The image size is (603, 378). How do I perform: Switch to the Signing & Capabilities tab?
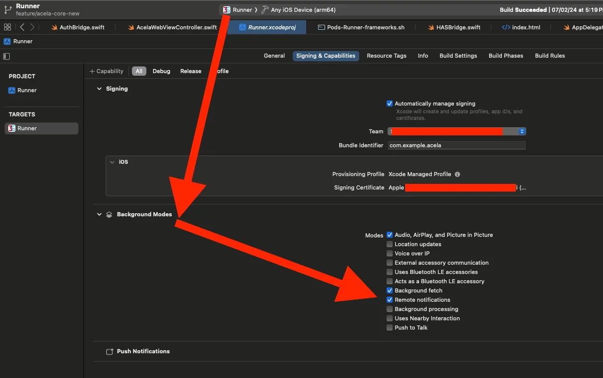click(326, 56)
